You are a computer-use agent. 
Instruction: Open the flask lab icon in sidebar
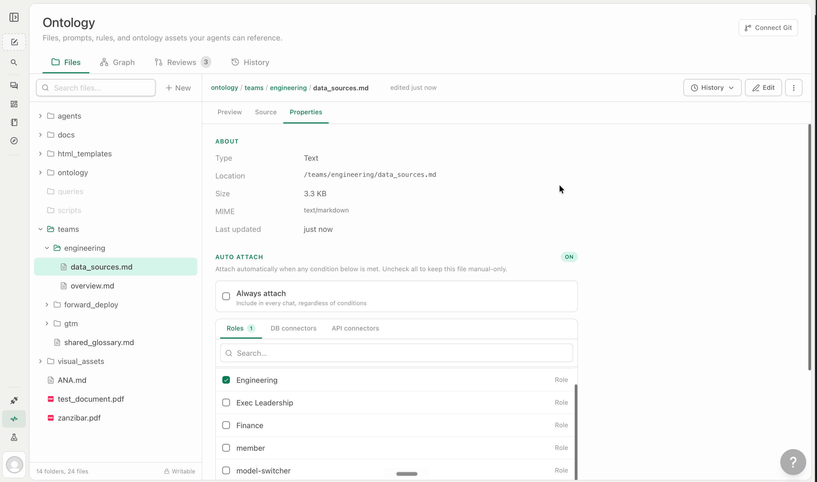pyautogui.click(x=14, y=438)
